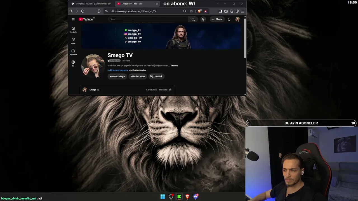
Task: Click the YouTube logo
Action: [86, 19]
